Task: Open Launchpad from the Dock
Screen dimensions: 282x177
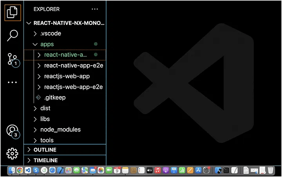Action: pyautogui.click(x=69, y=170)
